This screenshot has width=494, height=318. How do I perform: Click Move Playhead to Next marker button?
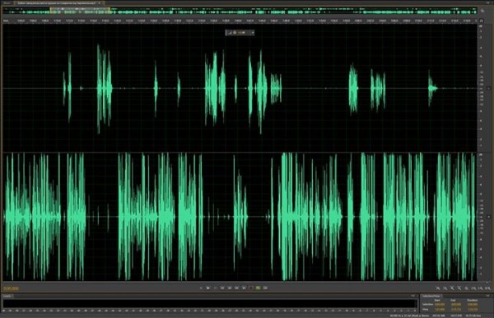click(x=244, y=288)
